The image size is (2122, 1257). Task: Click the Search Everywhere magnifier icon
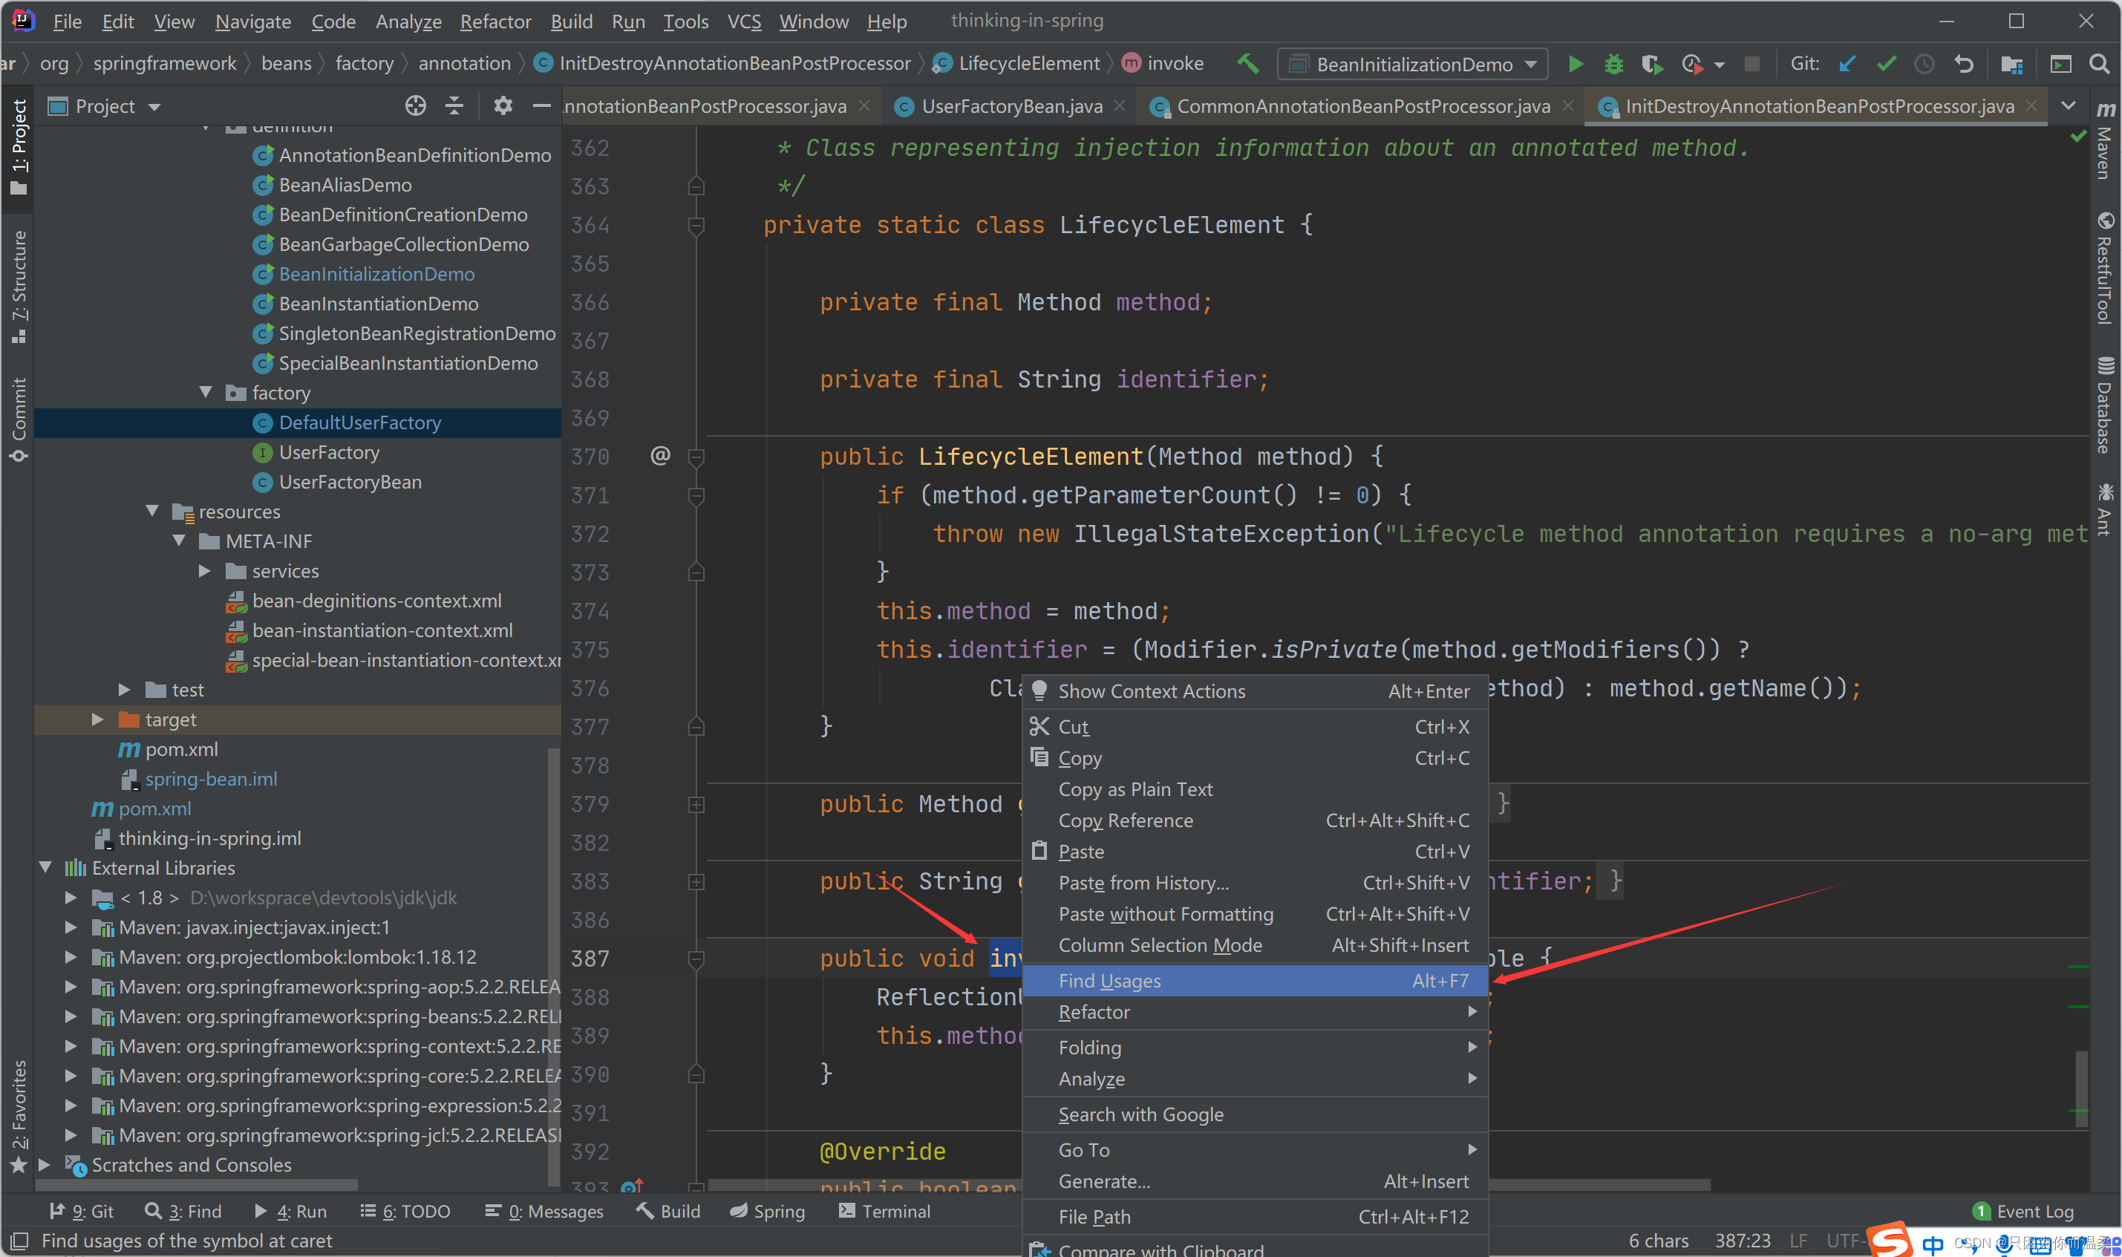(x=2099, y=65)
